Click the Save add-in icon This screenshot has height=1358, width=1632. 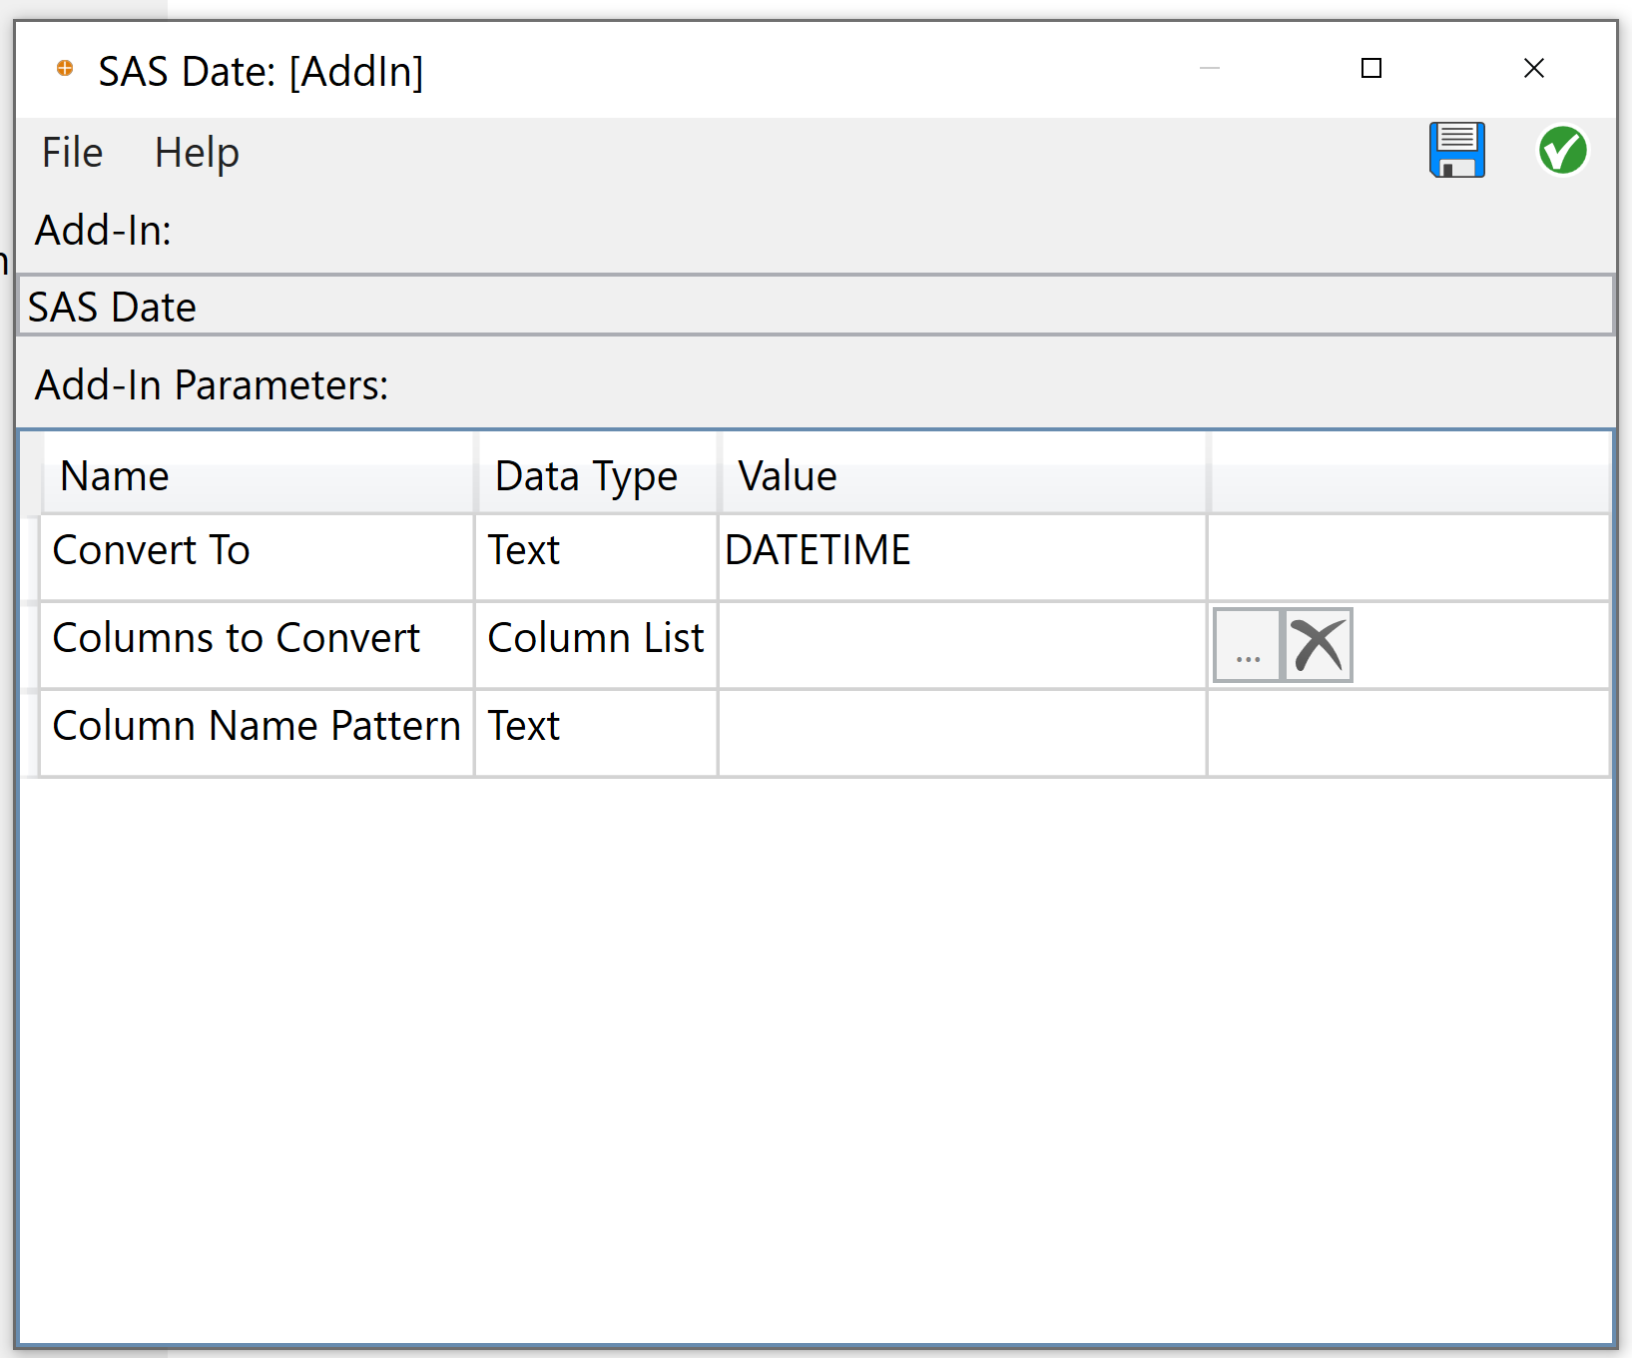pyautogui.click(x=1456, y=150)
